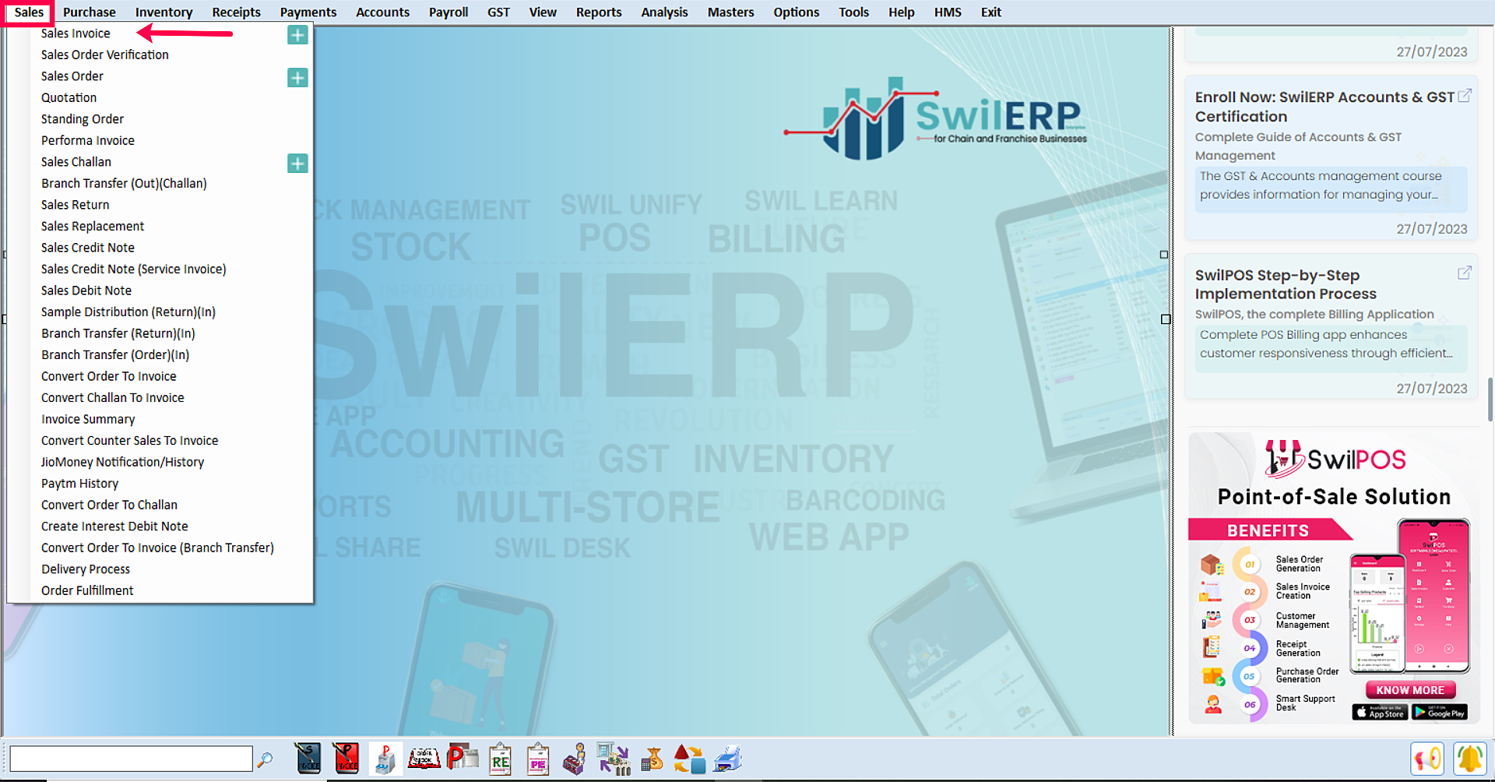Open the Sales Invoice (S) toolbar icon
The height and width of the screenshot is (782, 1495).
(x=308, y=759)
